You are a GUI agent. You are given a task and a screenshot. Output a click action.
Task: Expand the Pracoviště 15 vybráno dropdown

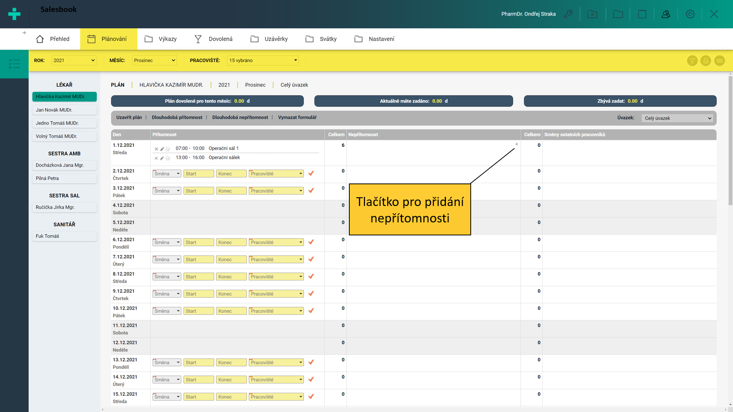point(263,60)
